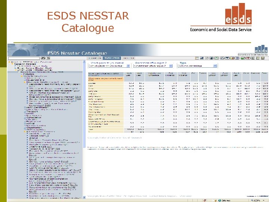Image resolution: width=269 pixels, height=202 pixels.
Task: Click the Disclaimer link at page bottom
Action: pyautogui.click(x=185, y=196)
